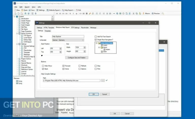This screenshot has width=195, height=119.
Task: Click Configure Size and Position button
Action: pyautogui.click(x=77, y=58)
